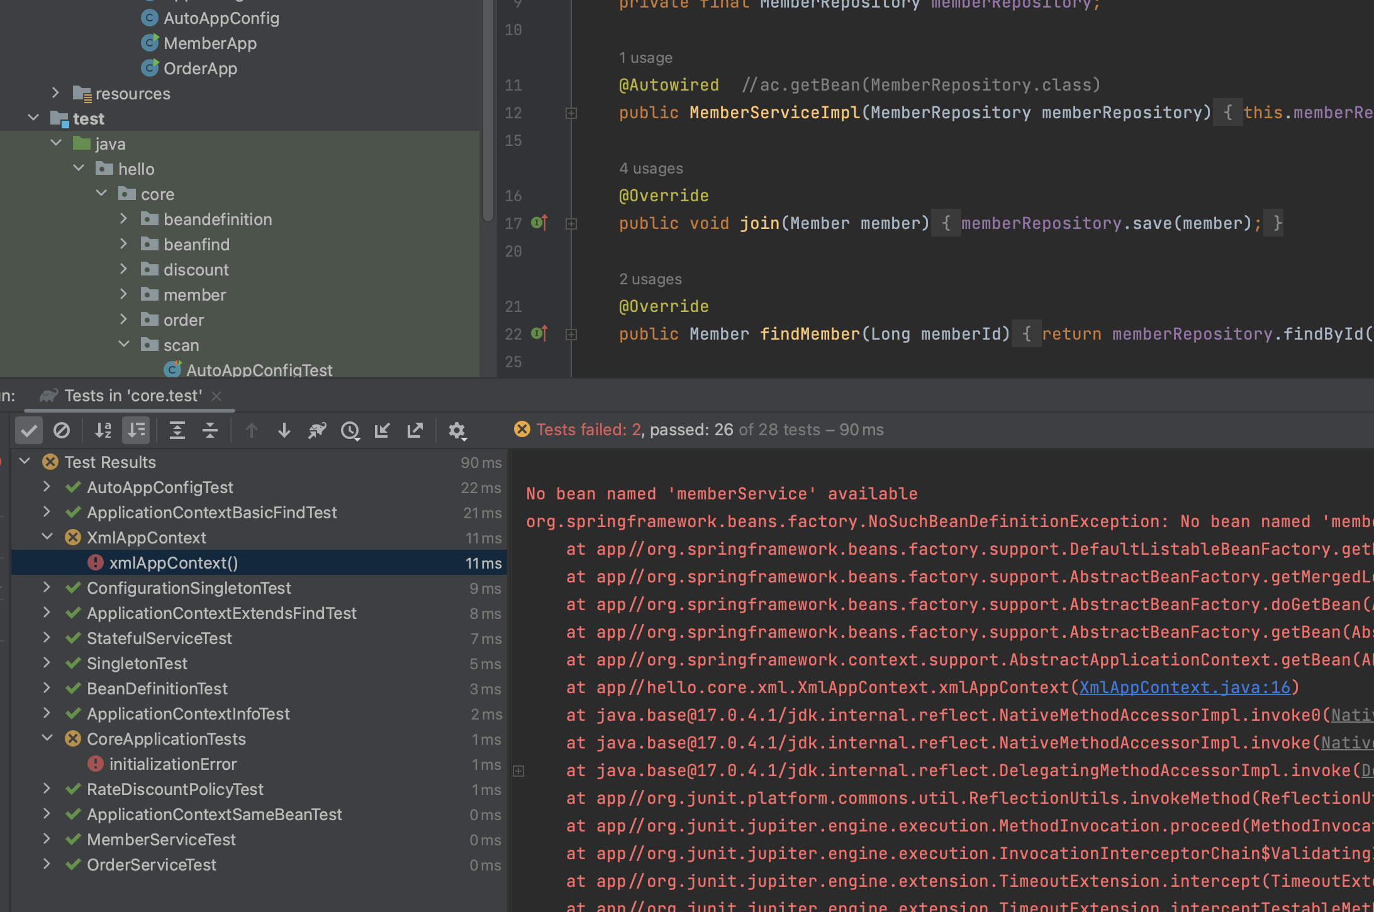Expand the BeanDefinitionTest result node
The image size is (1374, 912).
tap(47, 687)
